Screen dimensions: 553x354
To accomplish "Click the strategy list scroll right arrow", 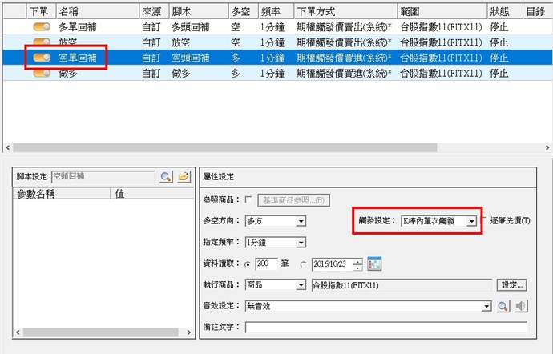I will coord(547,147).
